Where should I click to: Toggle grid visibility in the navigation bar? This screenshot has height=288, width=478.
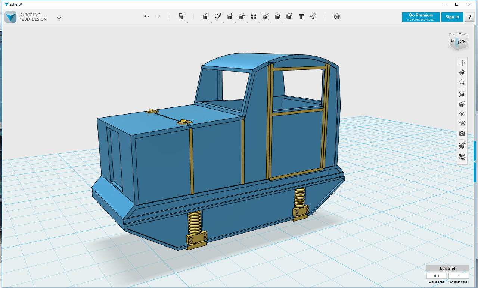462,123
